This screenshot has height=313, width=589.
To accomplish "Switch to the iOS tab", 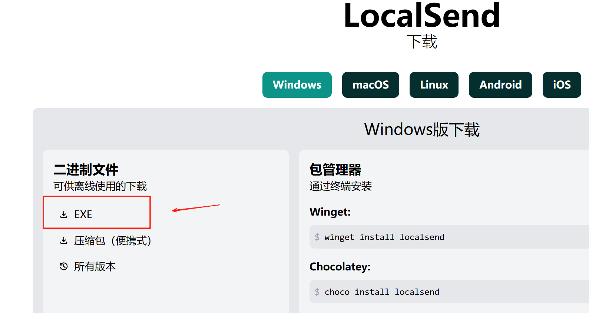I will tap(562, 85).
